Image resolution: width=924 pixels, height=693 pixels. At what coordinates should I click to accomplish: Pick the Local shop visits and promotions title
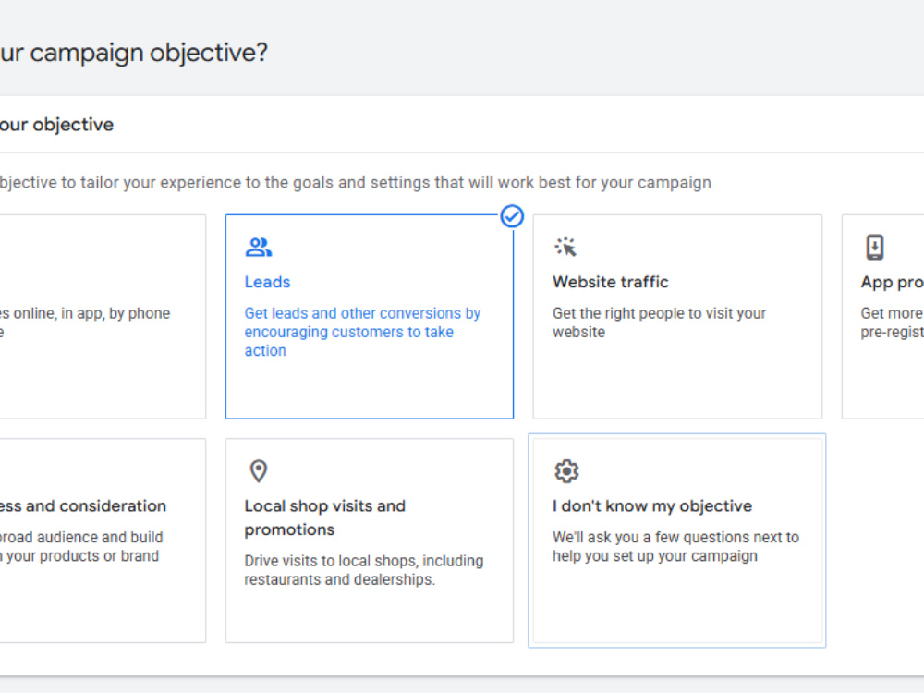click(x=324, y=517)
